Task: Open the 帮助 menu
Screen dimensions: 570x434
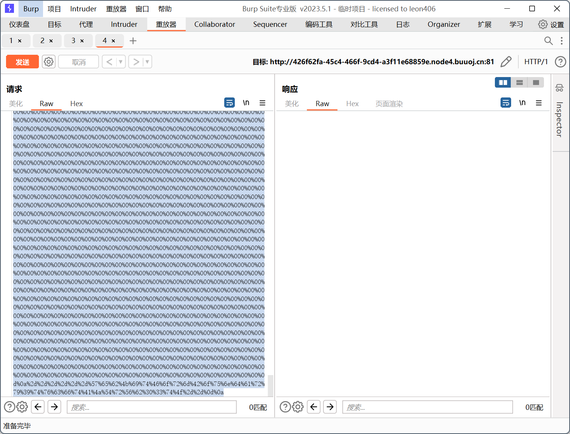Action: [x=165, y=9]
